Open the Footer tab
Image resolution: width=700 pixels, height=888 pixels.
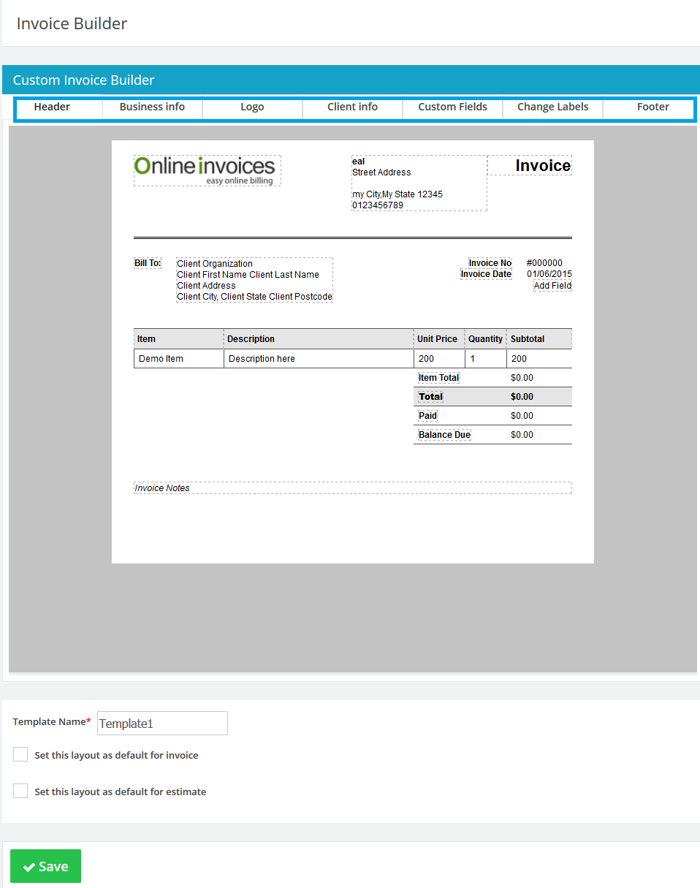point(653,107)
